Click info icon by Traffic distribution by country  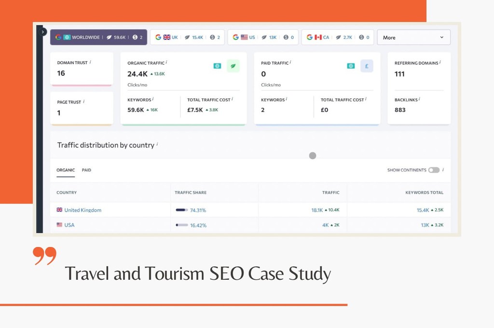coord(157,144)
